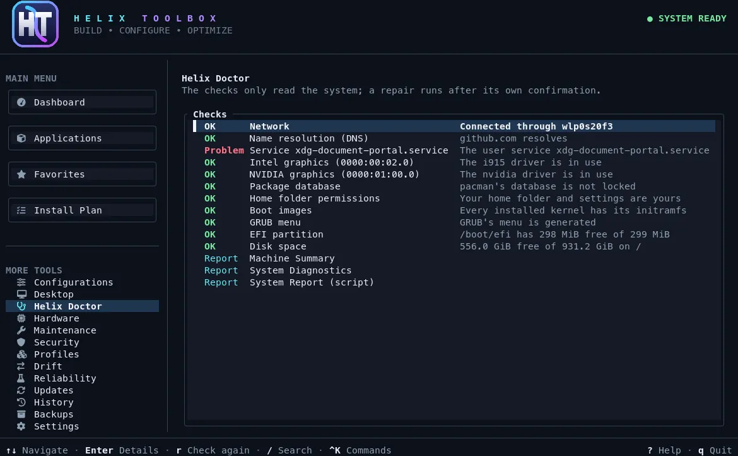This screenshot has width=738, height=456.
Task: Click the Applications box icon
Action: pos(21,138)
